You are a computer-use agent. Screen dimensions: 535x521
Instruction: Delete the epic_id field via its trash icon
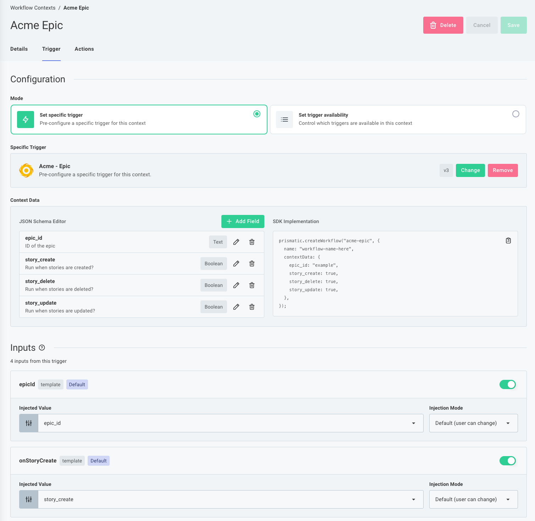(252, 242)
